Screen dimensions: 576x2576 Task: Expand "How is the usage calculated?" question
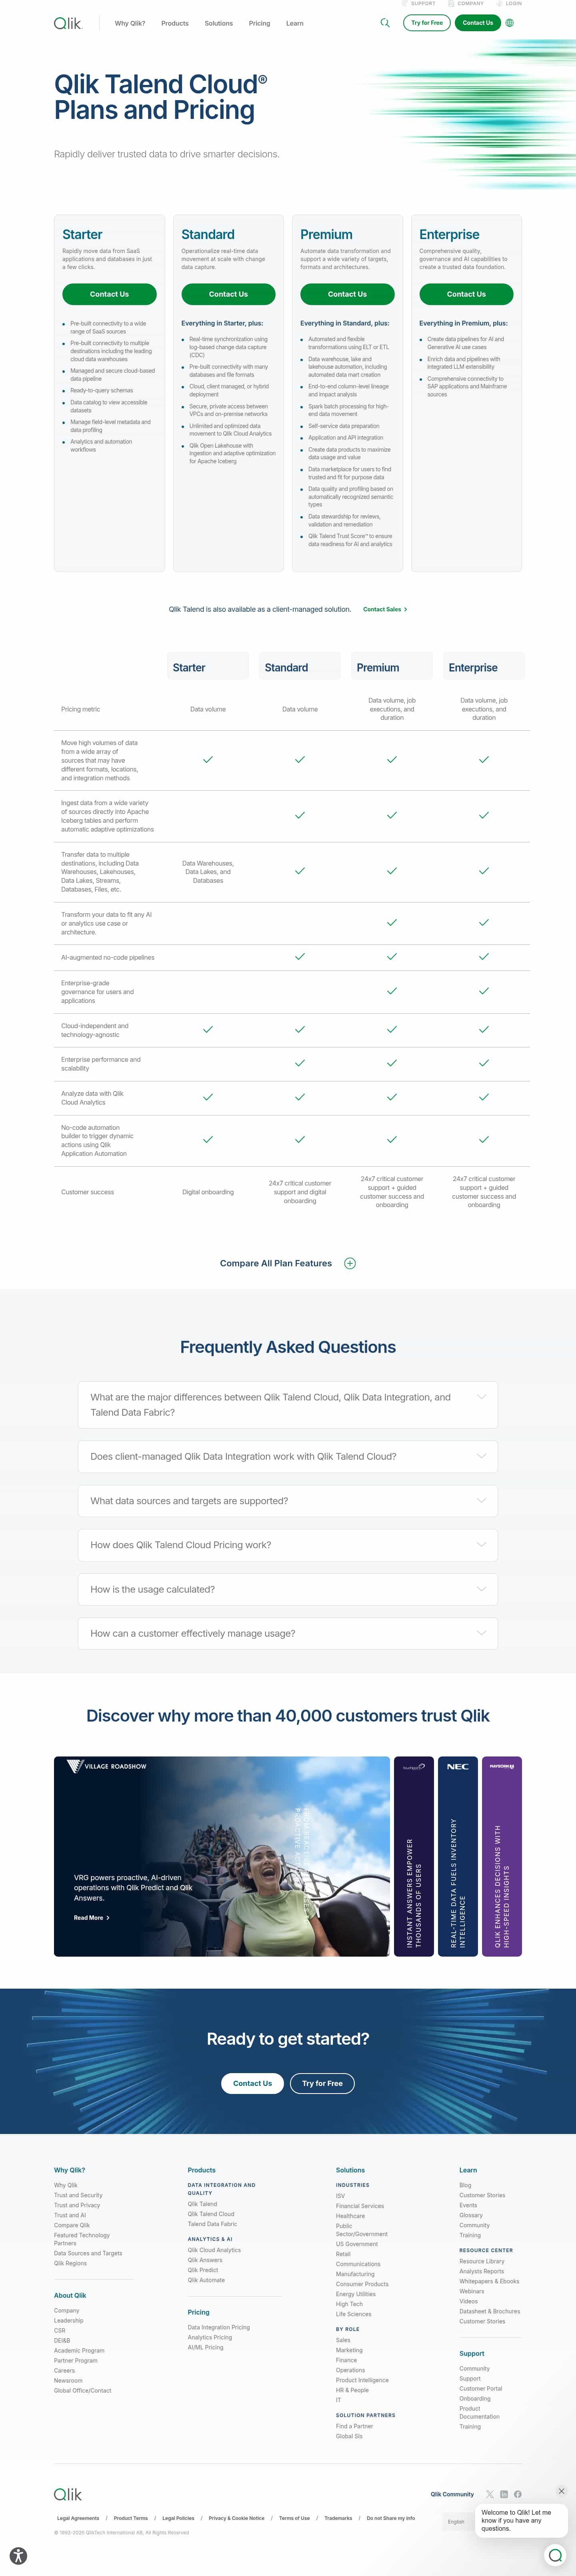(x=288, y=1589)
